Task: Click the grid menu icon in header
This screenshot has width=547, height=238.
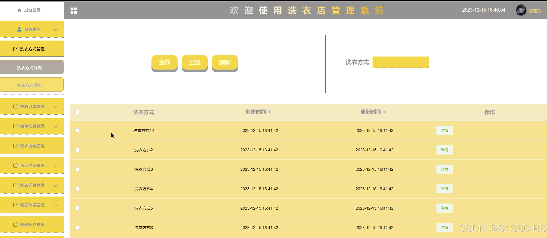Action: click(74, 11)
